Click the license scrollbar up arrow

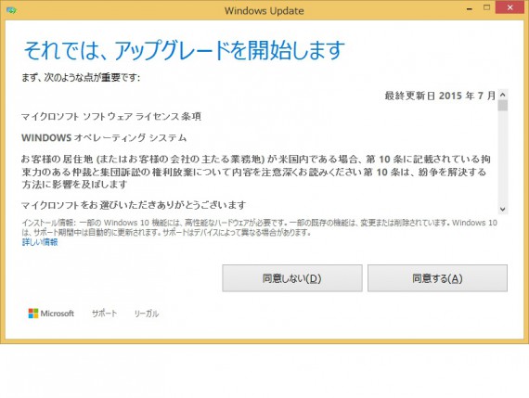point(503,95)
